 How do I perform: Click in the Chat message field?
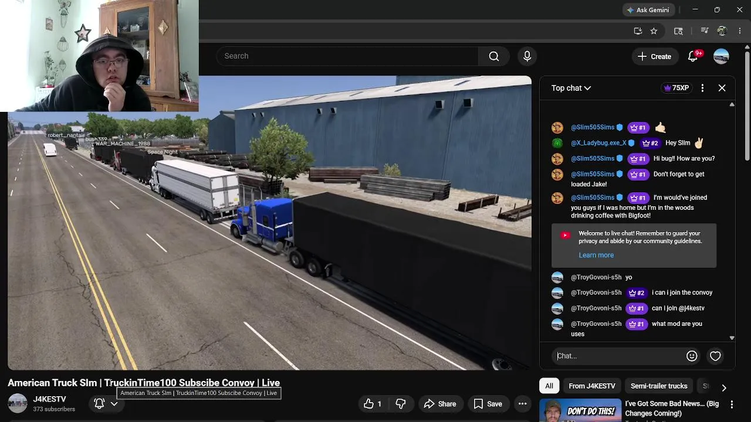pyautogui.click(x=618, y=356)
